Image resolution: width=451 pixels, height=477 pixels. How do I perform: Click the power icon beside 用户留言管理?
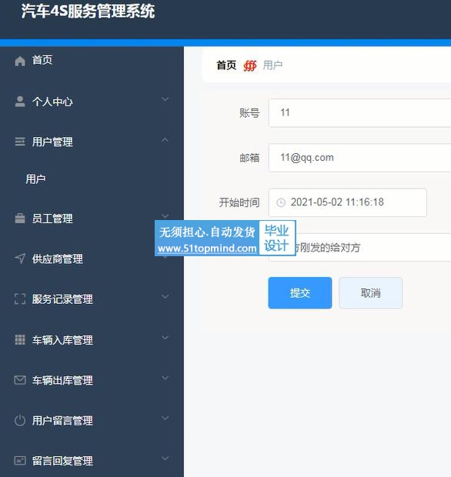point(20,420)
